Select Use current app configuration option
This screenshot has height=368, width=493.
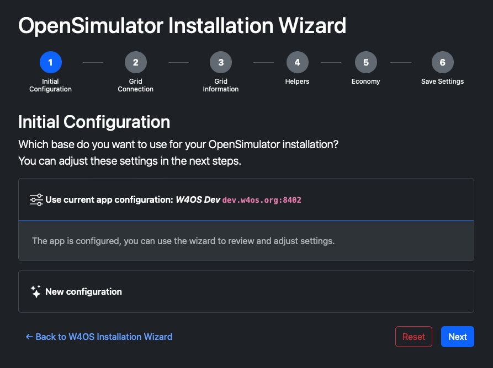click(246, 199)
